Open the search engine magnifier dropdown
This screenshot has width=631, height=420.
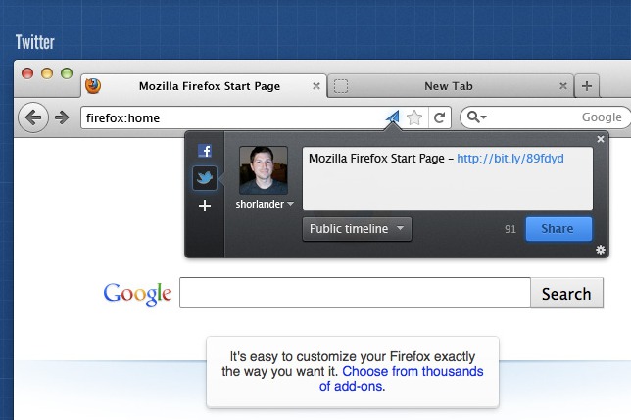[477, 117]
